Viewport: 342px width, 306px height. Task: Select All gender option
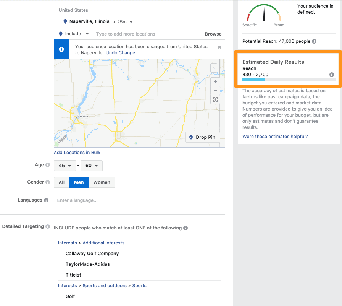point(61,182)
